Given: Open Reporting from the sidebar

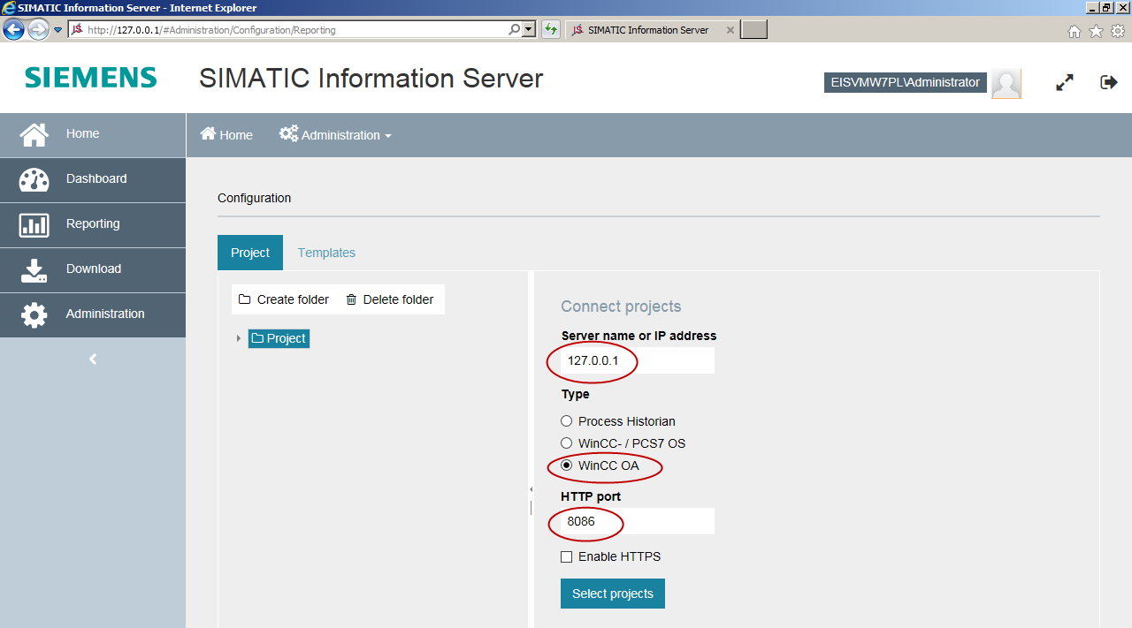Looking at the screenshot, I should (93, 224).
